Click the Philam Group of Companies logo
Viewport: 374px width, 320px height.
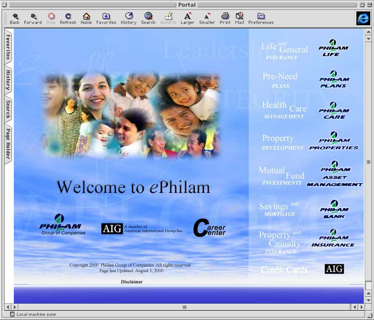[x=62, y=225]
